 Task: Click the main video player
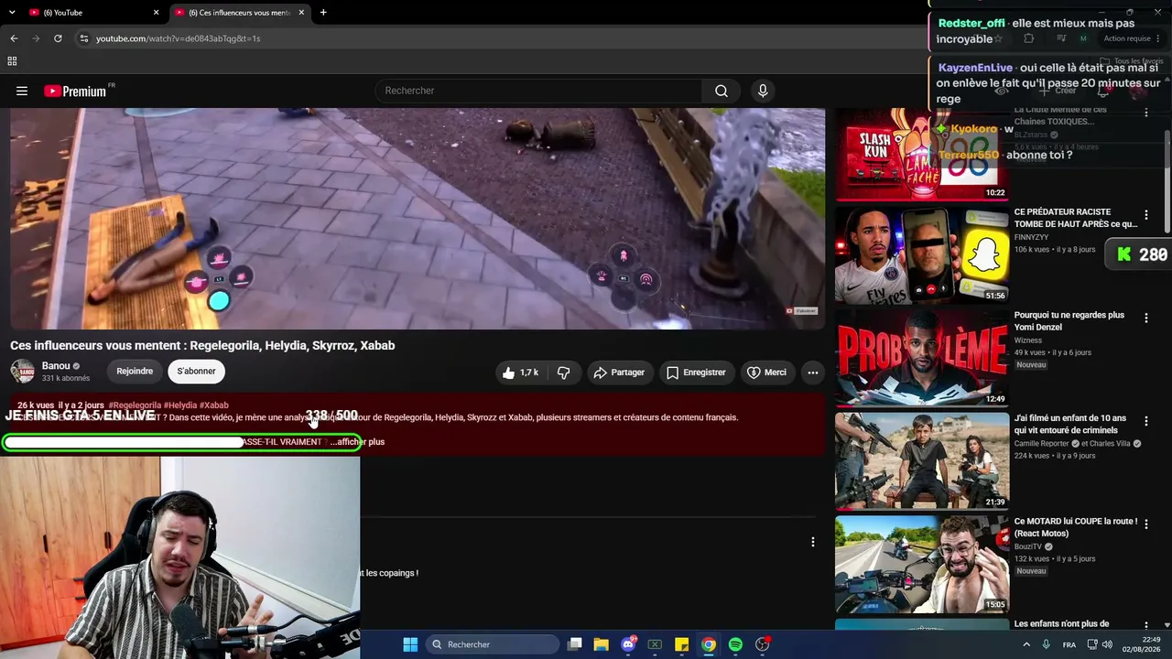click(x=418, y=219)
